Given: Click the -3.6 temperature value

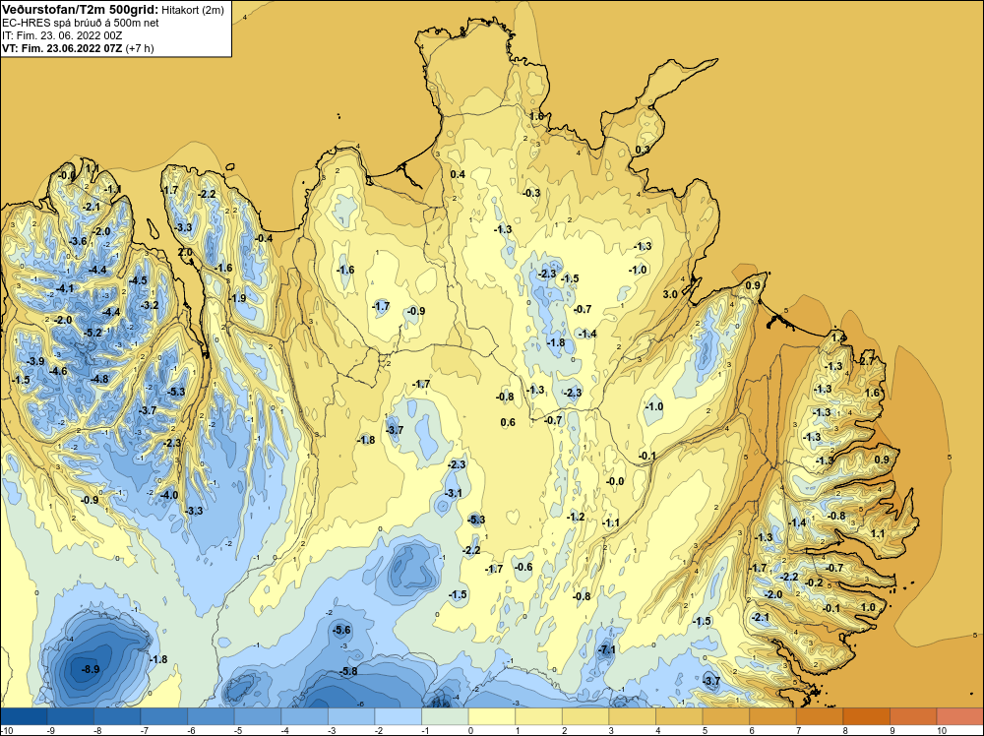Looking at the screenshot, I should (x=78, y=242).
